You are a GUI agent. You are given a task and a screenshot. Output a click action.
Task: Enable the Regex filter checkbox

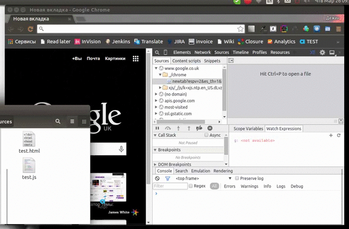pos(190,186)
